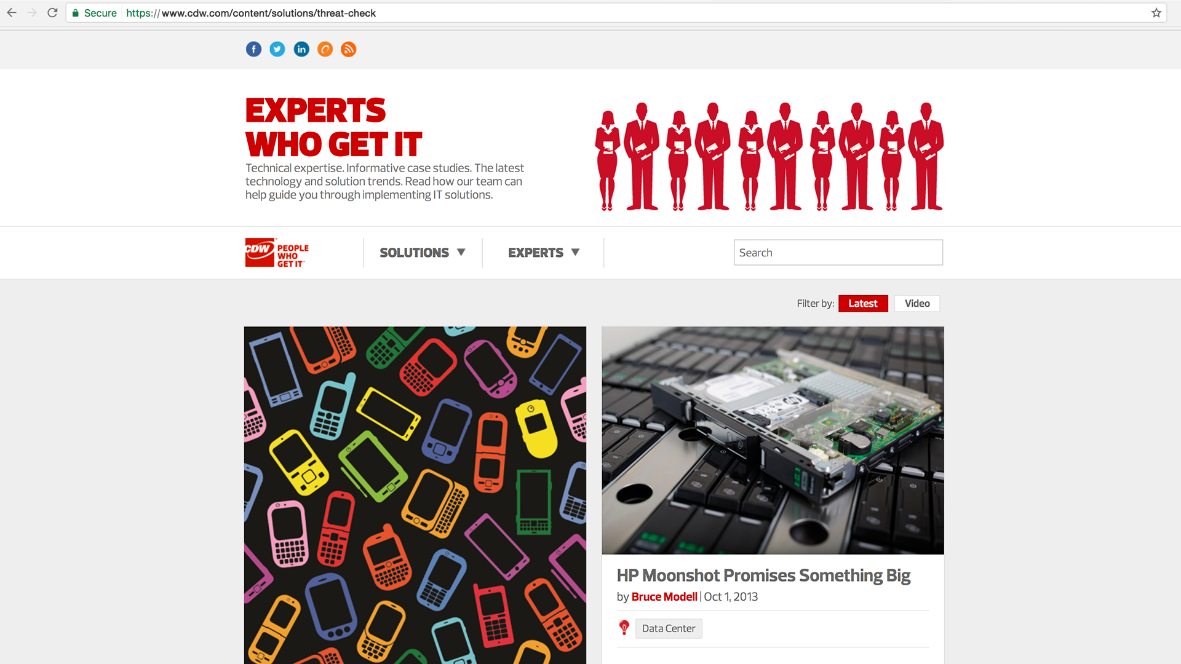Image resolution: width=1181 pixels, height=664 pixels.
Task: Expand the Solutions dropdown arrow
Action: coord(461,252)
